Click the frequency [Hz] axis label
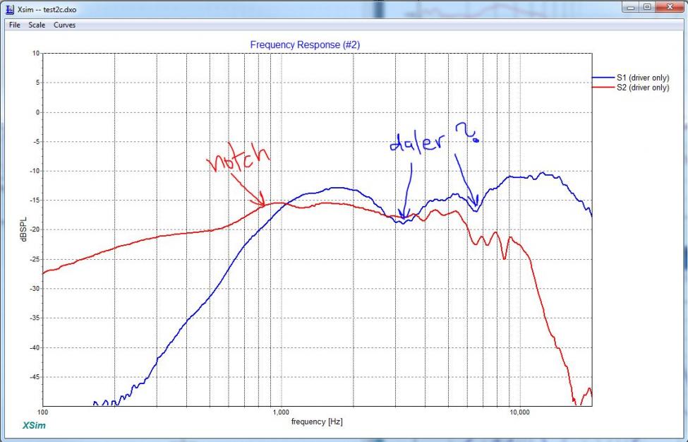Screen dimensions: 688x442 point(317,422)
